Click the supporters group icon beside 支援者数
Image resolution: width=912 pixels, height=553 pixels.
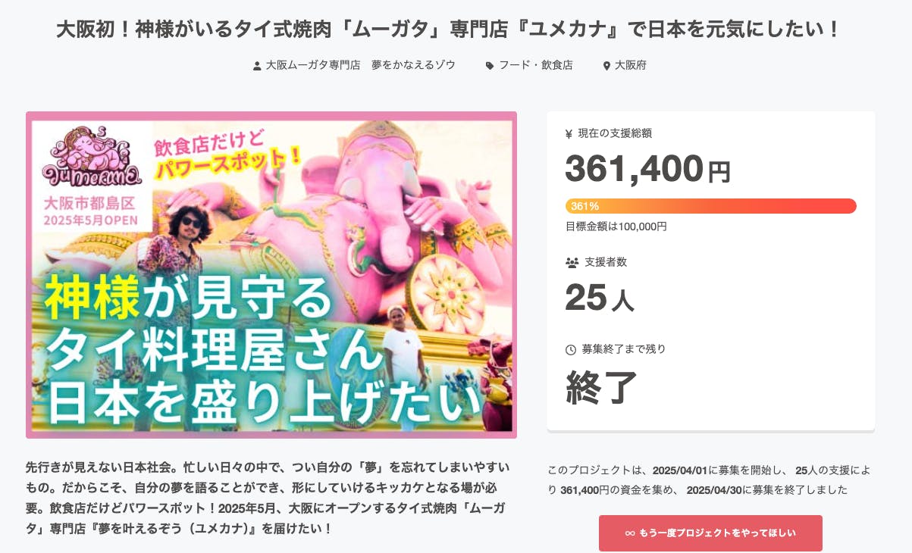[x=572, y=263]
